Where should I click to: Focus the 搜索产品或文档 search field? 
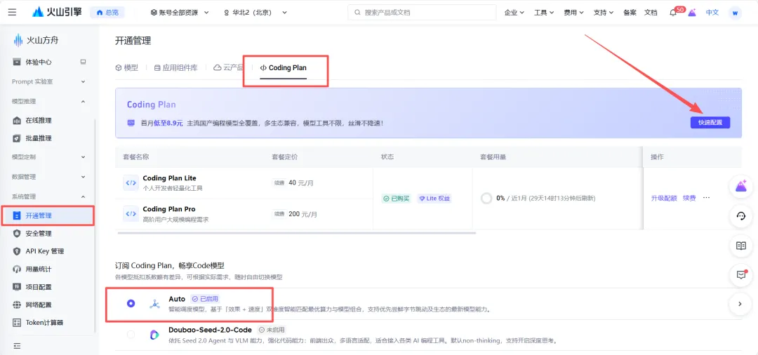[x=422, y=13]
